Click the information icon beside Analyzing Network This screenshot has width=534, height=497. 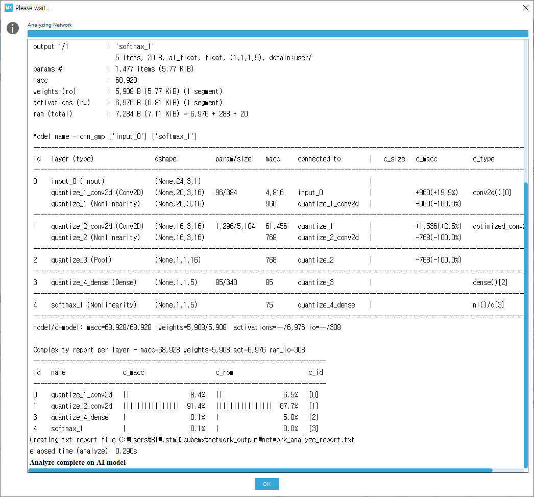coord(13,28)
